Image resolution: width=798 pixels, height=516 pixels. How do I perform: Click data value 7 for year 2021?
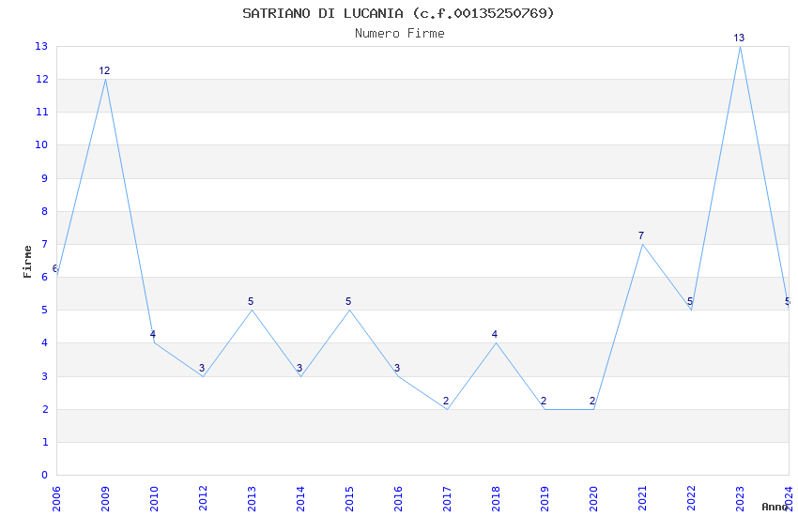click(641, 235)
